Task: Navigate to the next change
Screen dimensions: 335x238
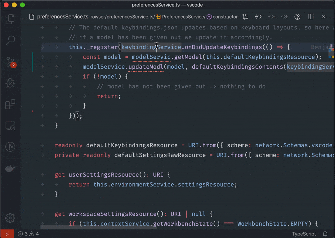Action: [284, 17]
